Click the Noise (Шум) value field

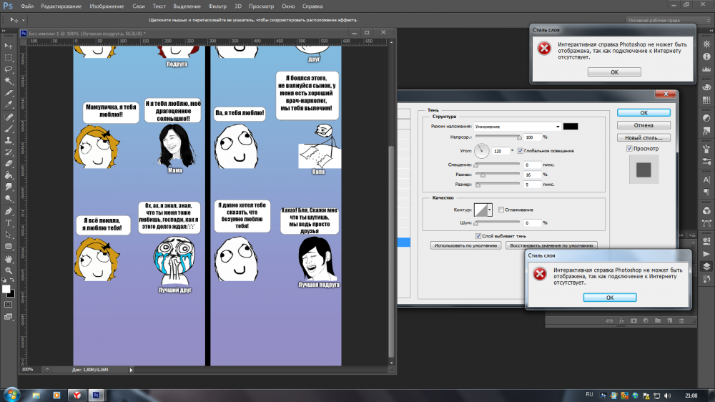click(532, 222)
